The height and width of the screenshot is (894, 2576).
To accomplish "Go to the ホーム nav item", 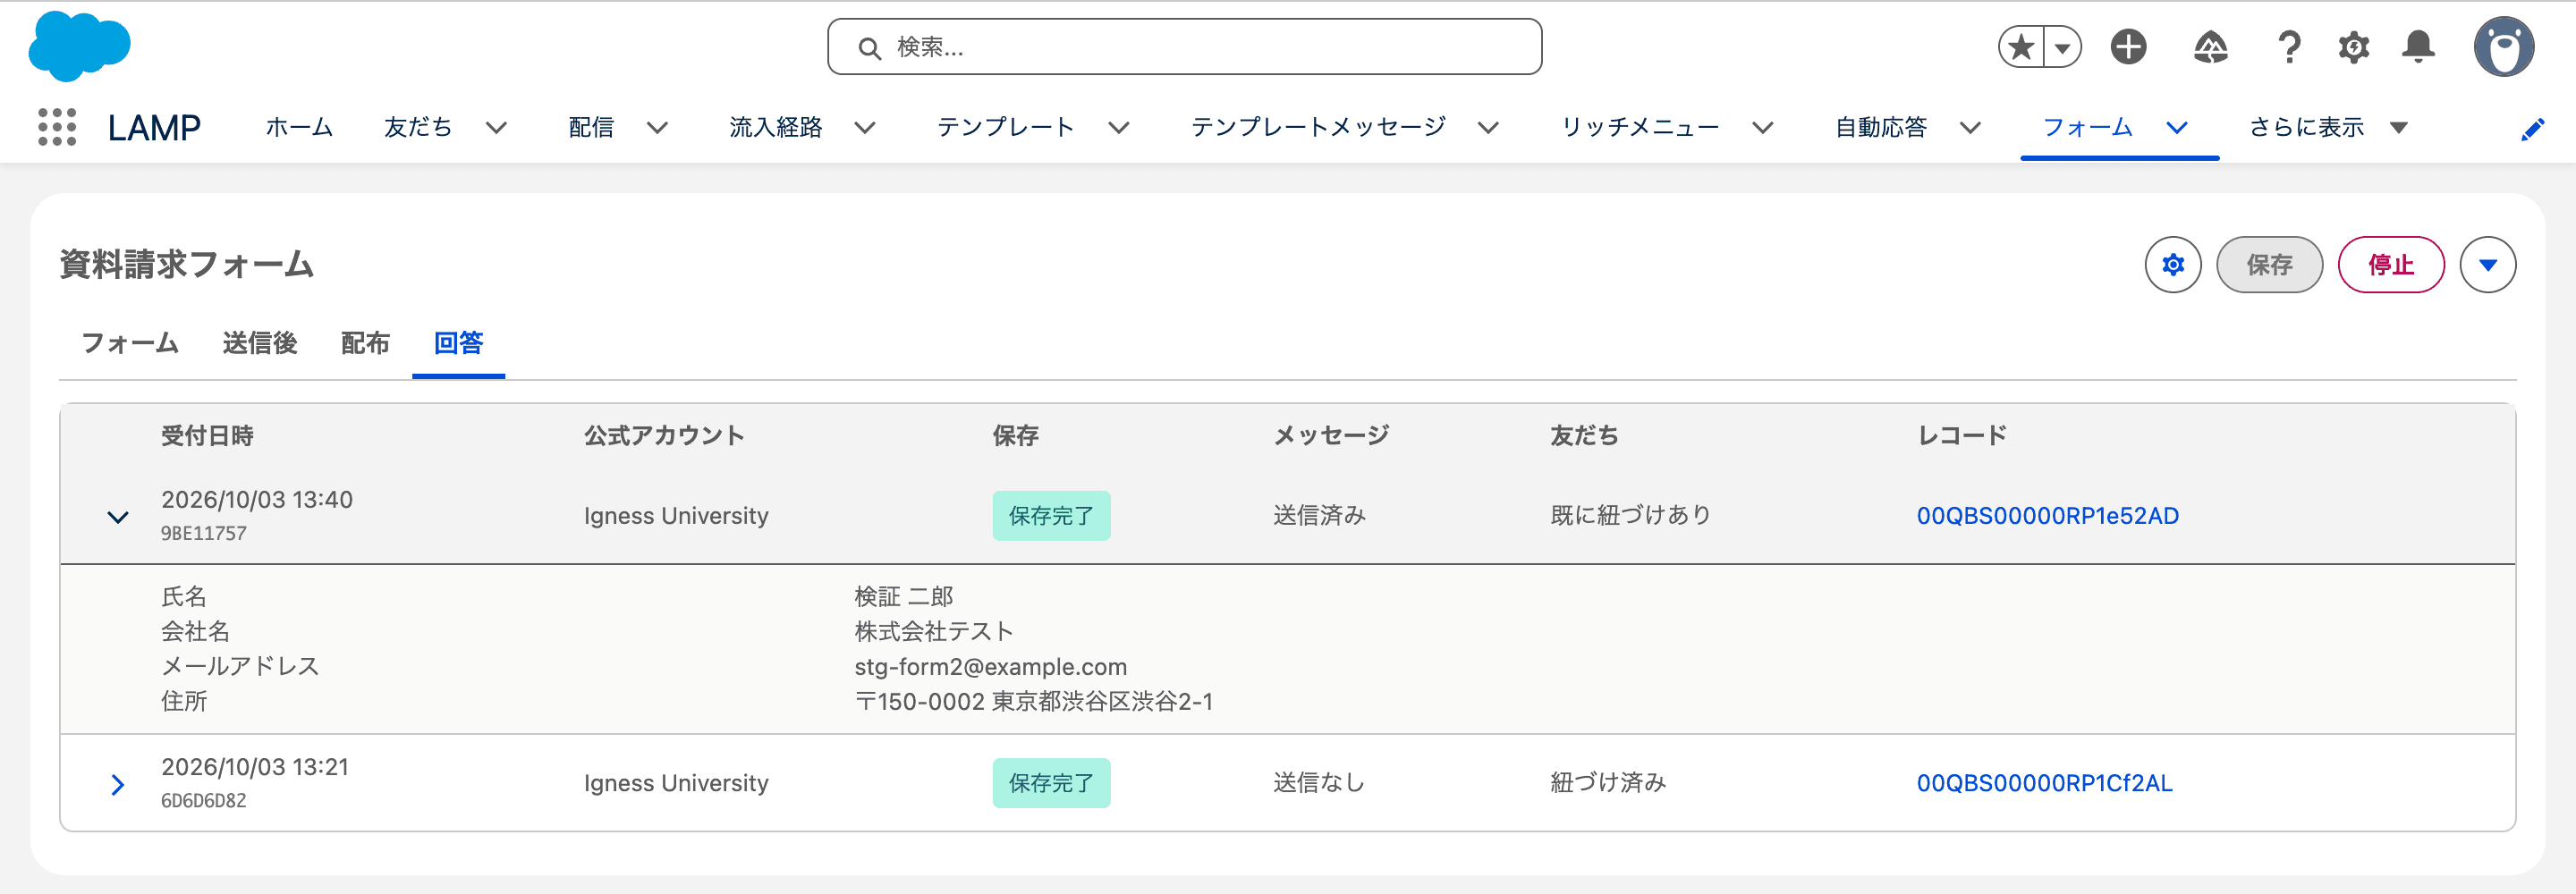I will 299,127.
